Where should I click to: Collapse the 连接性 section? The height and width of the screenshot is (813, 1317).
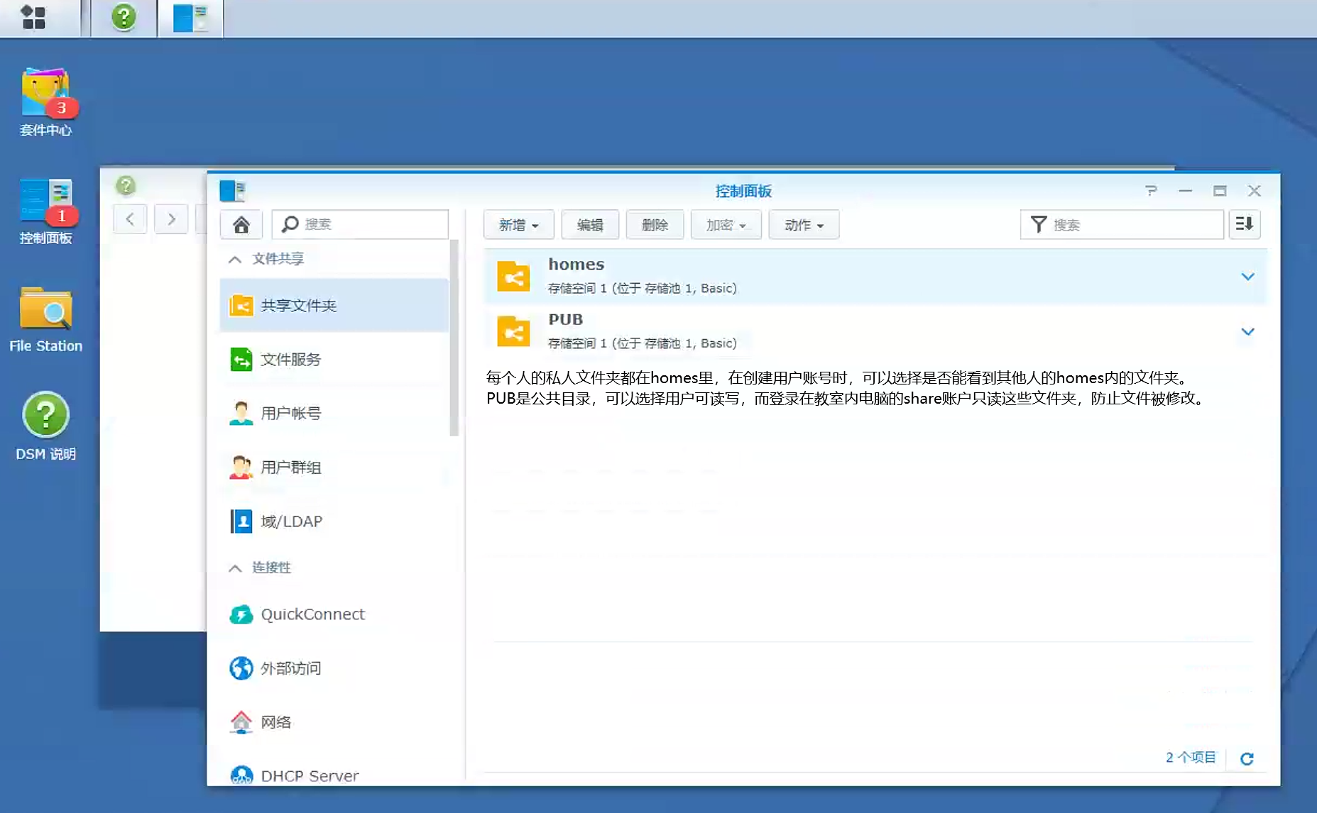click(x=235, y=568)
